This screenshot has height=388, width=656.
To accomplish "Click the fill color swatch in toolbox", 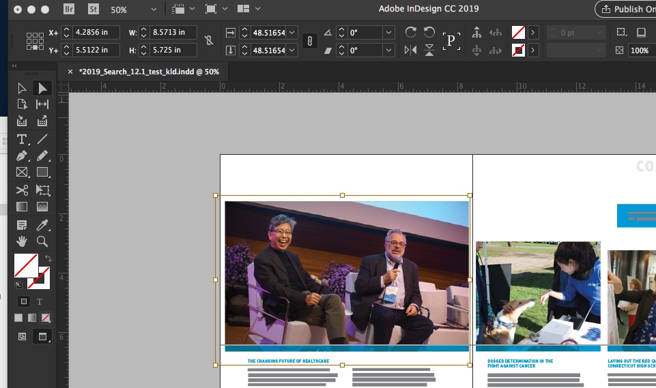I will click(x=26, y=265).
